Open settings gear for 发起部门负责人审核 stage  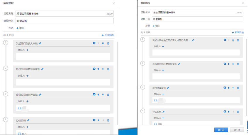click(94, 43)
